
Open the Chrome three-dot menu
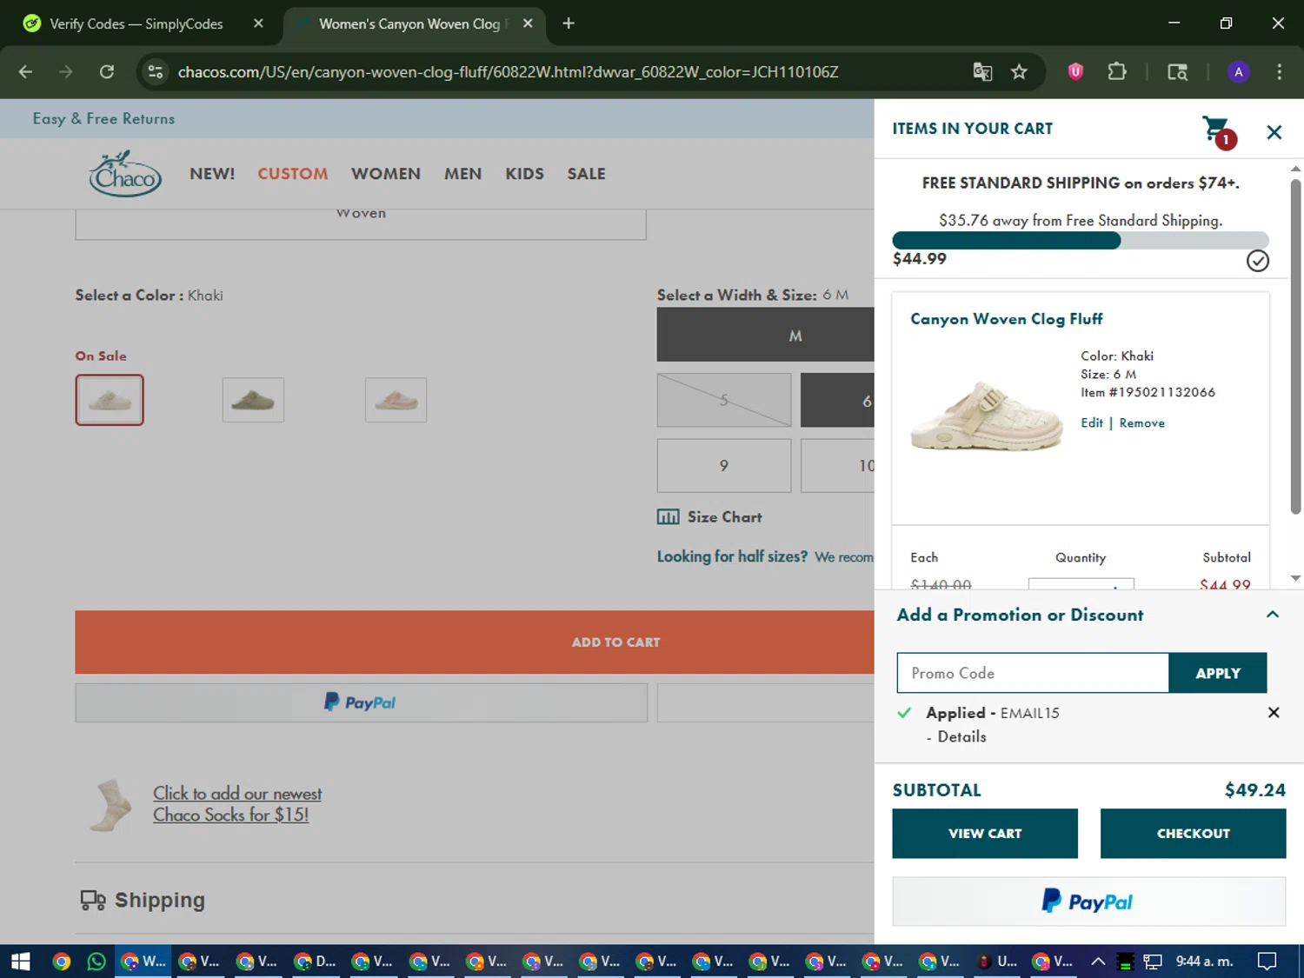coord(1279,71)
